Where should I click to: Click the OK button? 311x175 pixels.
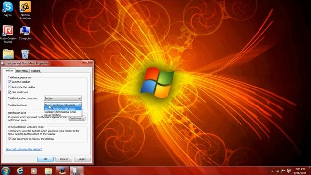45,159
